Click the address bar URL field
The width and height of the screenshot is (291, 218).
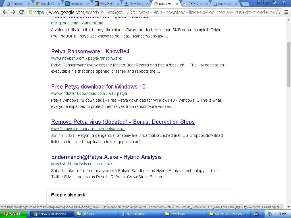[154, 12]
